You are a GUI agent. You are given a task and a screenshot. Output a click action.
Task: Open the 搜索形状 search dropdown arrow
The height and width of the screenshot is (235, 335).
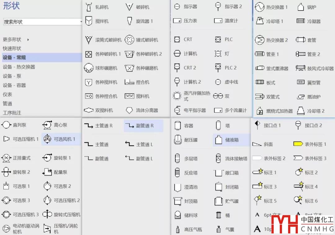coord(81,22)
